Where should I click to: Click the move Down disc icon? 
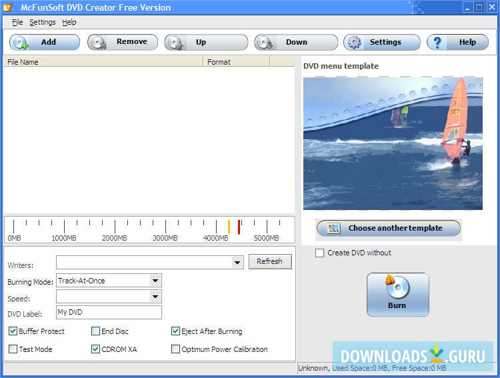pyautogui.click(x=265, y=43)
